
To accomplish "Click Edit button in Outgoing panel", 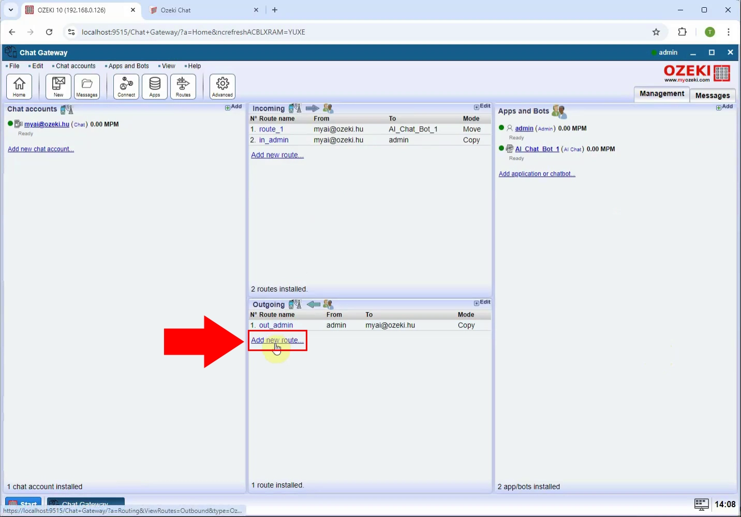I will (x=482, y=302).
